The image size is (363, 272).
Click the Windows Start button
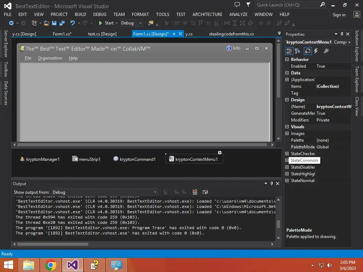click(x=9, y=265)
